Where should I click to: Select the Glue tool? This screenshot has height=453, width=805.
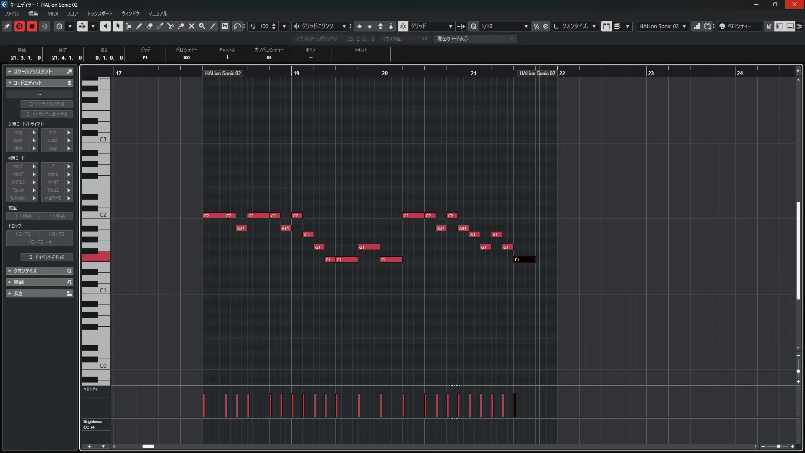tap(181, 26)
